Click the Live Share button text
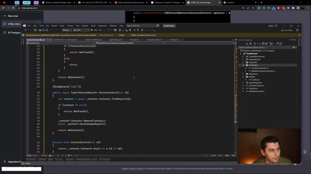Screen dimensions: 311x174 pos(288,30)
